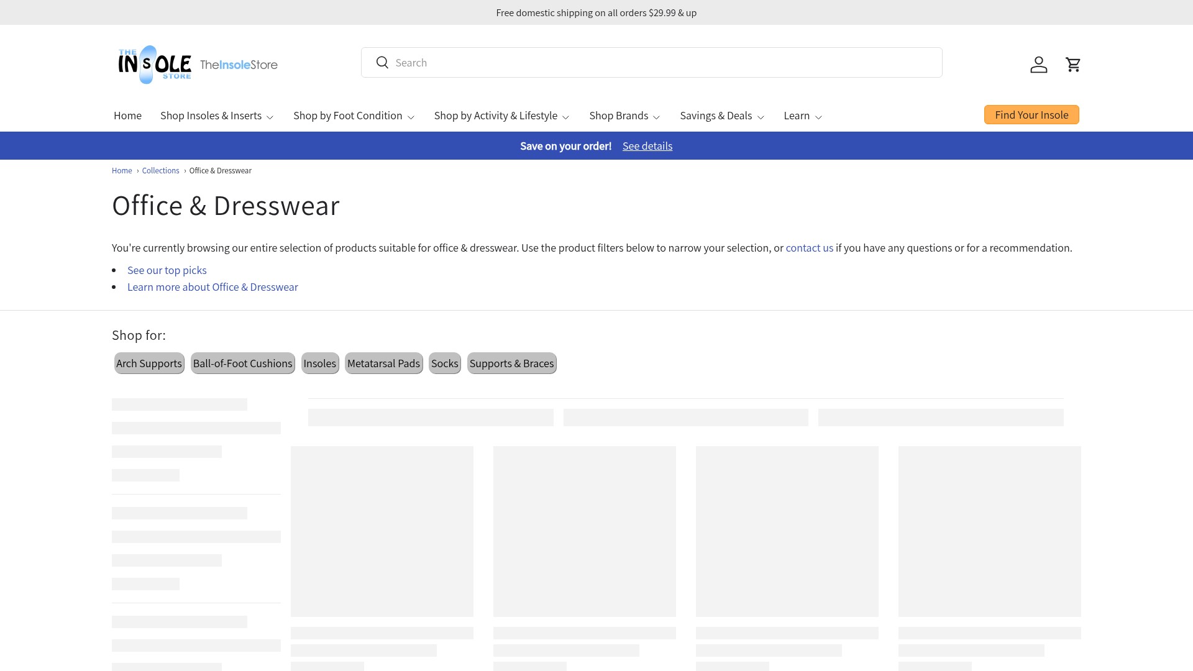Screen dimensions: 1193x671
Task: Open Learn more about Office & Dresswear
Action: tap(213, 287)
